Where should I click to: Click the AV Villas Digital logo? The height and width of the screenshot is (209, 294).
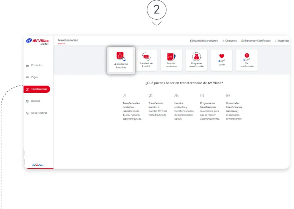tap(38, 41)
